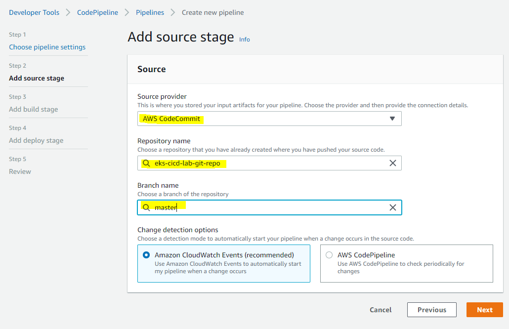Viewport: 509px width, 329px height.
Task: Click Add build stage step label
Action: pos(34,109)
